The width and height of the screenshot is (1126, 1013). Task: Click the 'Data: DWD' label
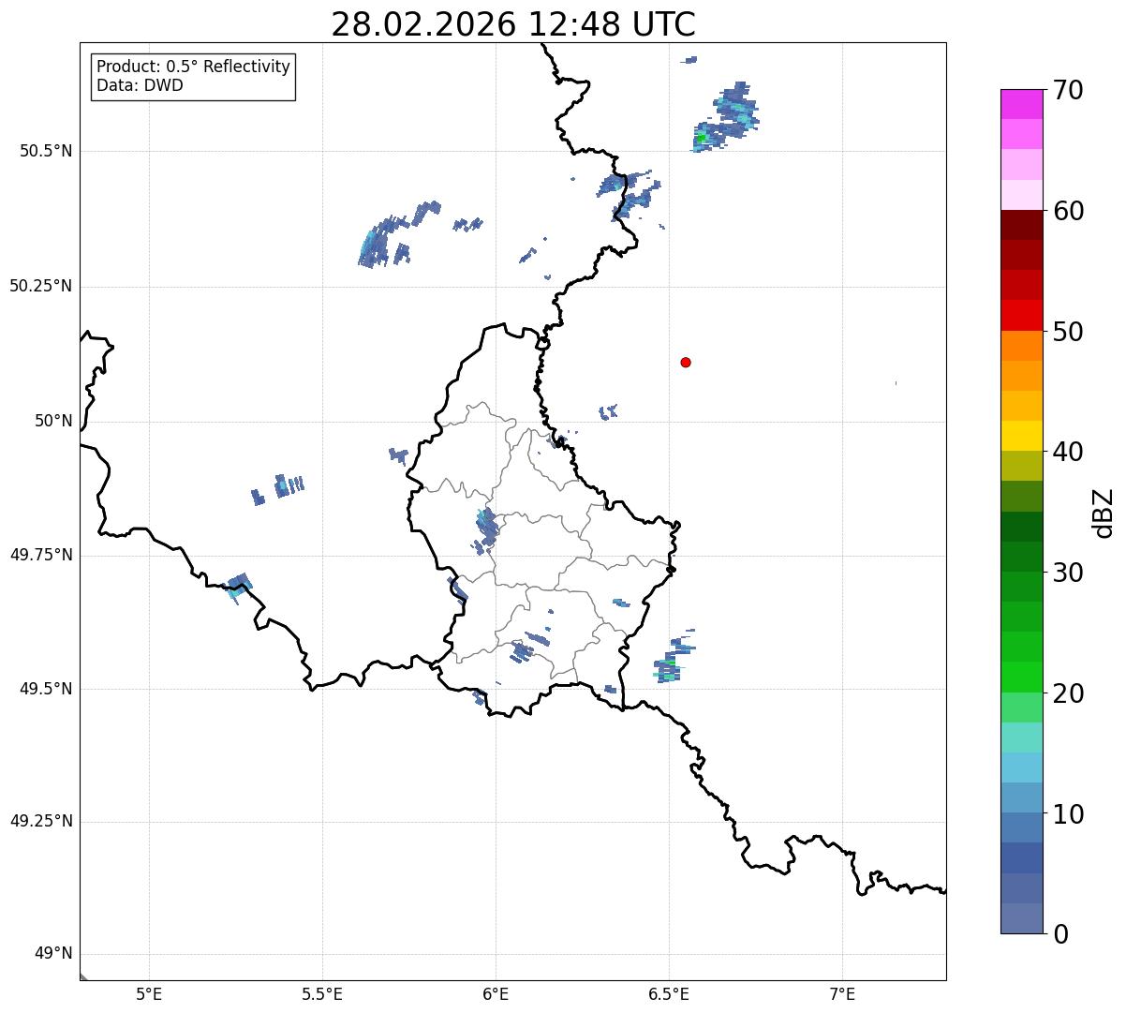tap(140, 85)
